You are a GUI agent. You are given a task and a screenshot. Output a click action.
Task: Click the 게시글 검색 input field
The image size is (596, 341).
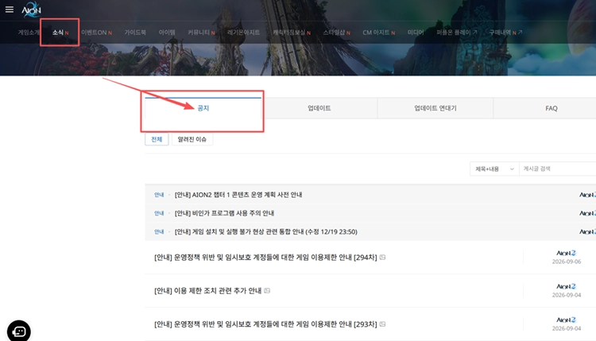558,169
